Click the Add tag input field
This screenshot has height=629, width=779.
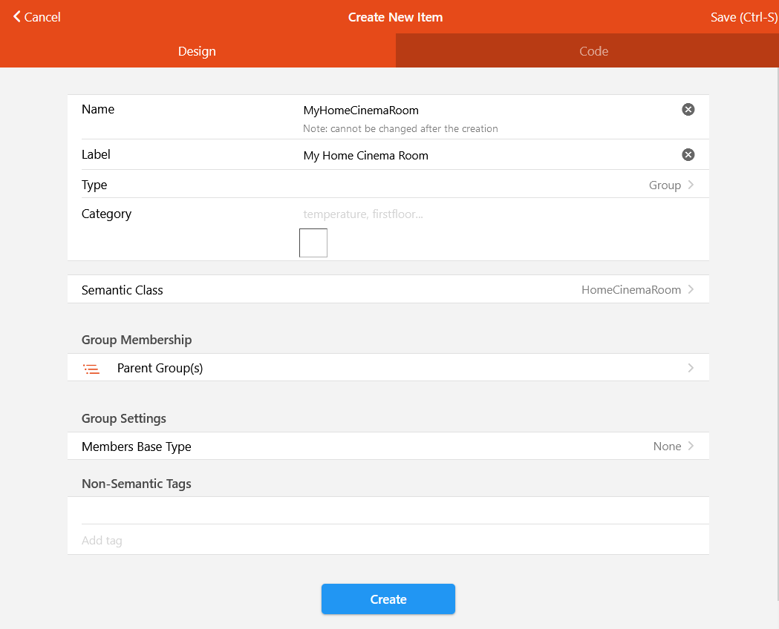[386, 540]
